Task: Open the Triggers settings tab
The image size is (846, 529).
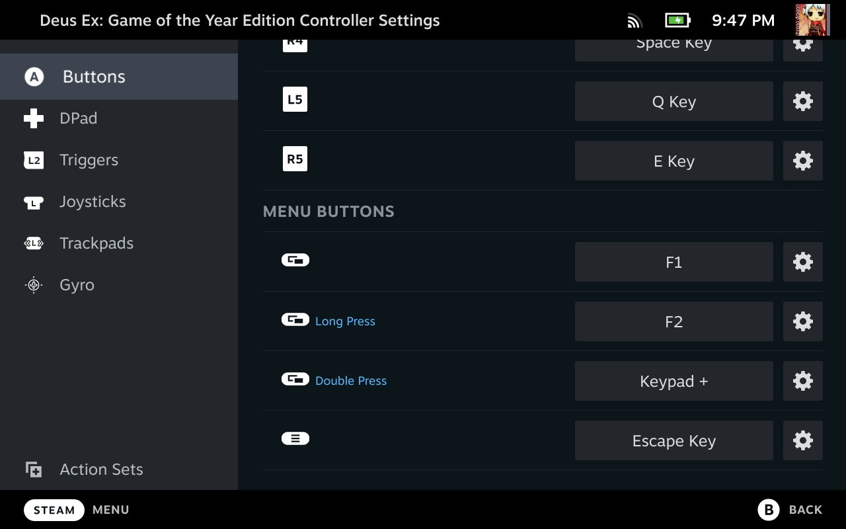Action: coord(89,160)
